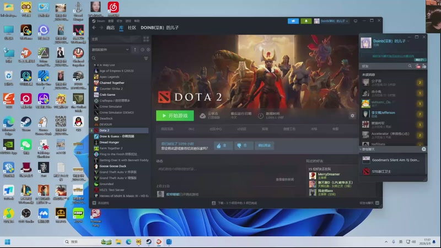Screen dimensions: 441x248
Task: Open downloads manager icon in footer
Action: pos(213,203)
